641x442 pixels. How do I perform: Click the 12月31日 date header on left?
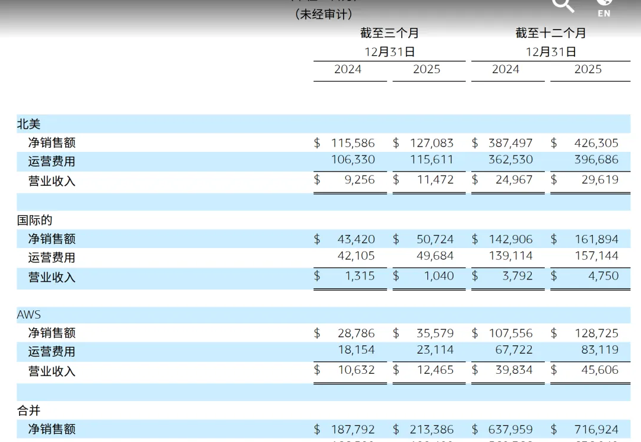[x=389, y=52]
